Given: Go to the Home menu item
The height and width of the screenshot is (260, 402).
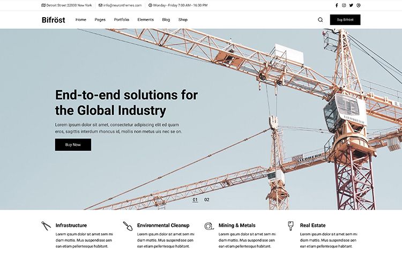Looking at the screenshot, I should pos(81,20).
